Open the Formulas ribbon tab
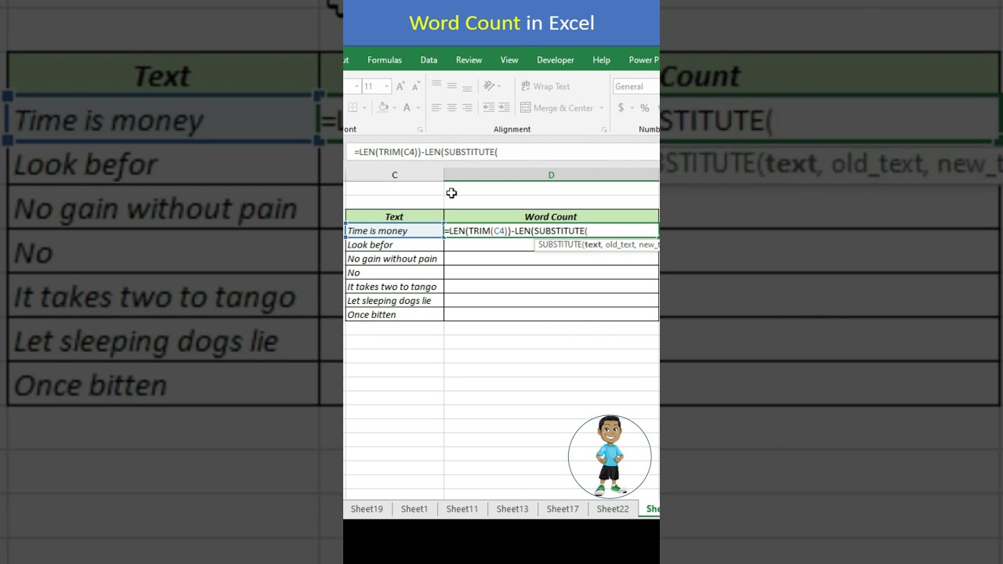Screen dimensions: 1003x564 click(385, 60)
